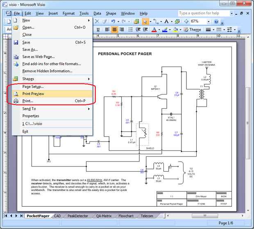Toggle bullets list formatting

coord(131,29)
